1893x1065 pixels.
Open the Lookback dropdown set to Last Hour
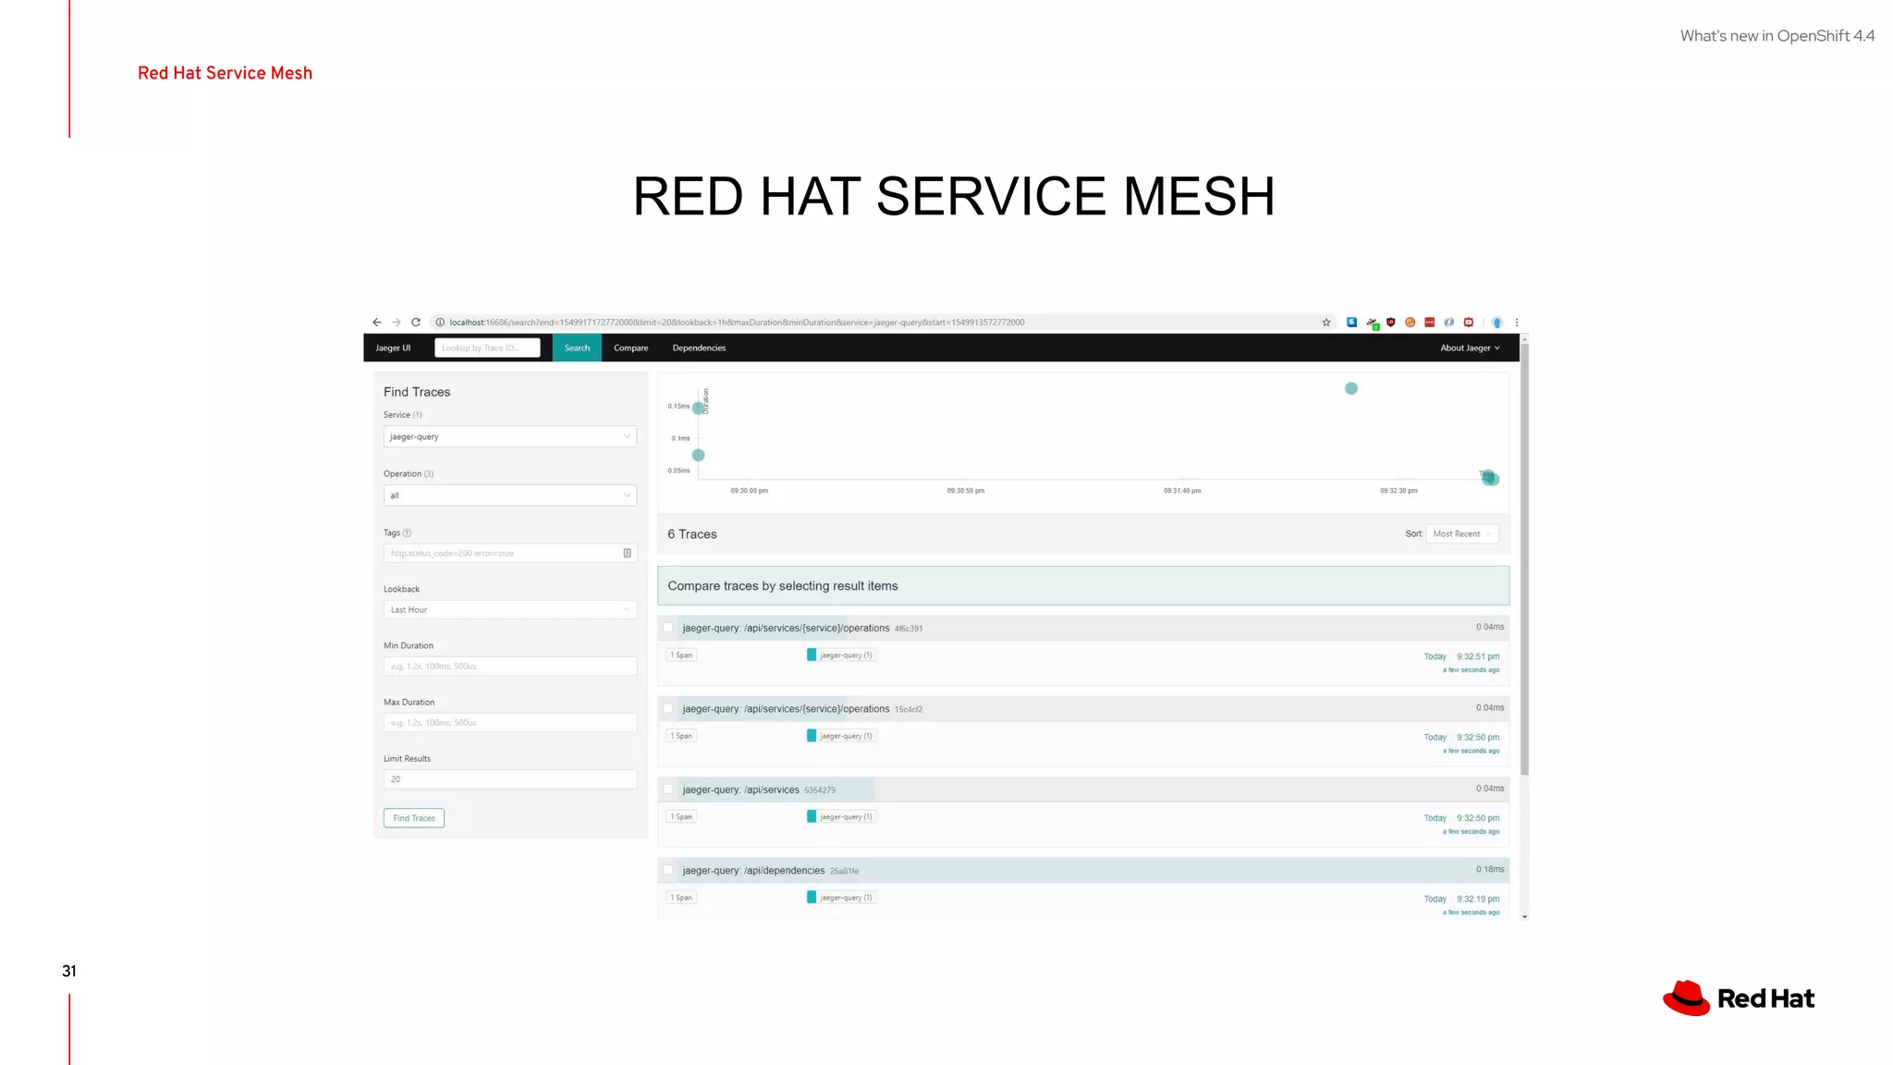coord(510,610)
